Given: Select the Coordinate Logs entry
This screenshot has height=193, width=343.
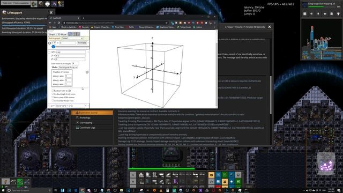Looking at the screenshot, I should (x=92, y=128).
